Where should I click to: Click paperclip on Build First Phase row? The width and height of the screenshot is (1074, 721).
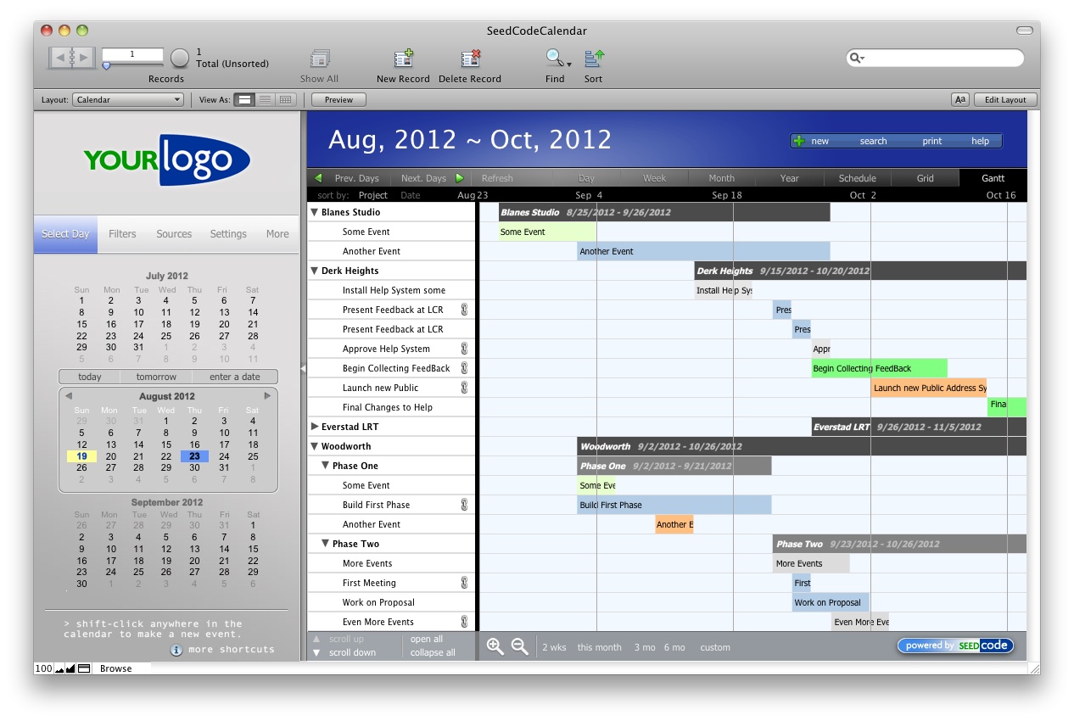[464, 505]
